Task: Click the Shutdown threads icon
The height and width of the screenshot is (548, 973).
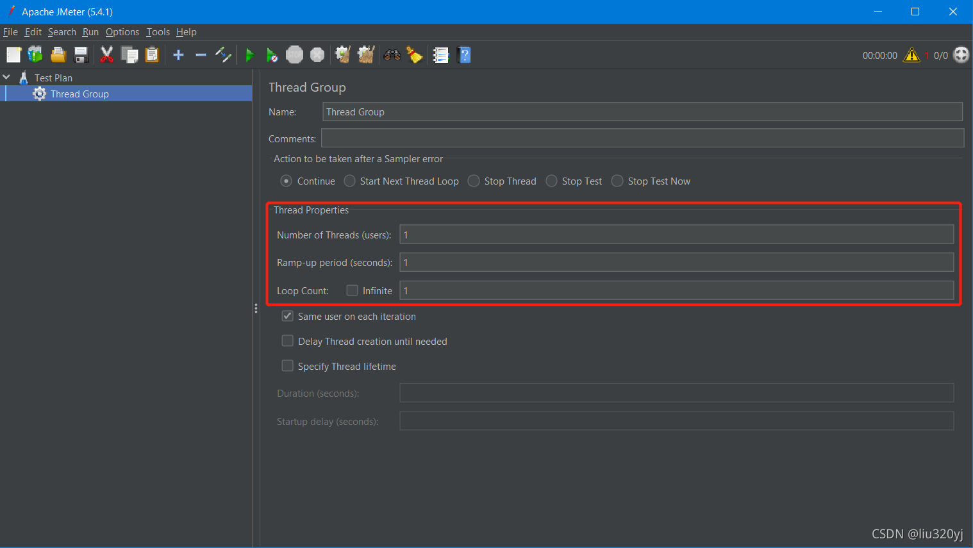Action: [x=317, y=55]
